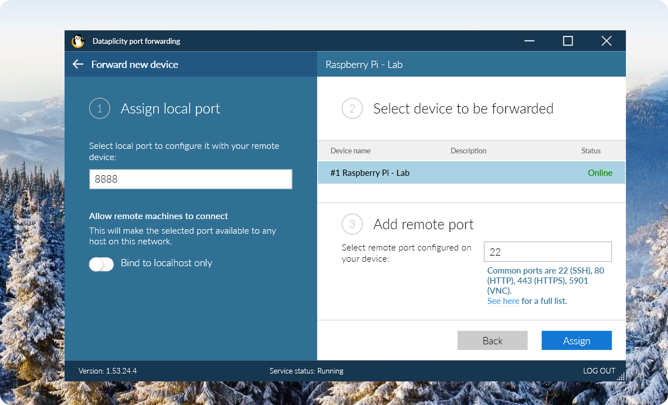
Task: Click the Allow remote machines to connect heading
Action: pyautogui.click(x=158, y=216)
